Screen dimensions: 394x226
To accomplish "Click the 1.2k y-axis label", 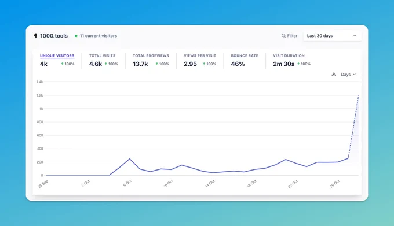I will 39,95.
